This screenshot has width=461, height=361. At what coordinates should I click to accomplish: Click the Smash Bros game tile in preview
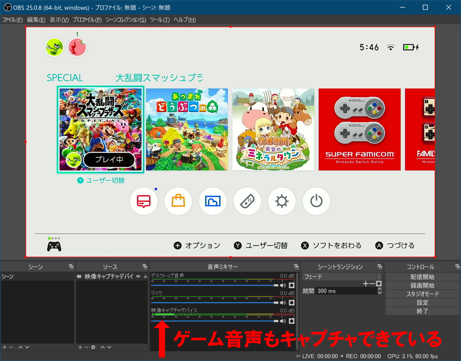(101, 130)
